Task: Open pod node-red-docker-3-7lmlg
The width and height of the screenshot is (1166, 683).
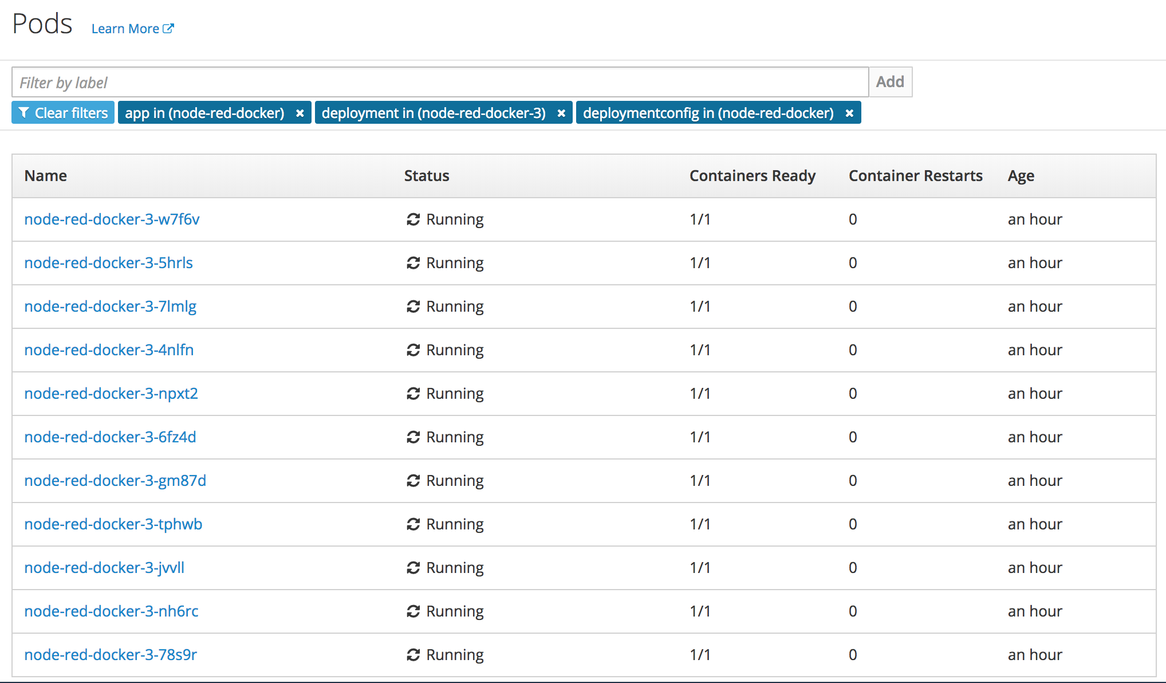Action: (x=110, y=307)
